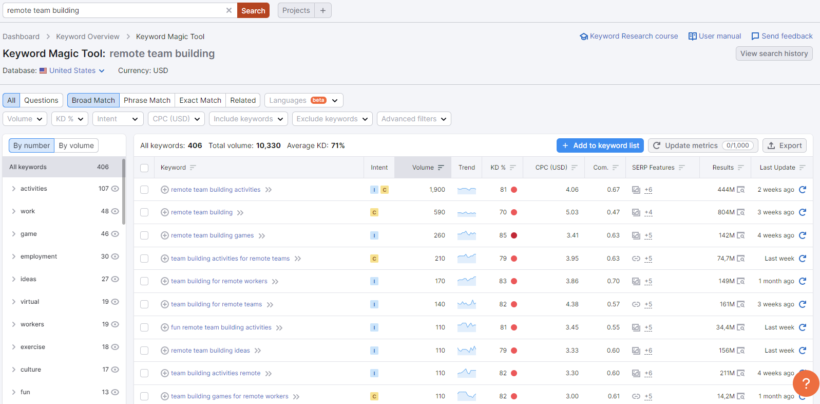Switch sidebar grouping to By volume
The width and height of the screenshot is (820, 404).
pos(76,145)
